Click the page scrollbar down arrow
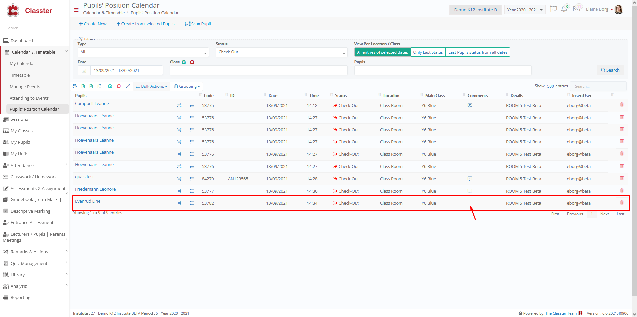Image resolution: width=637 pixels, height=317 pixels. pos(634,314)
